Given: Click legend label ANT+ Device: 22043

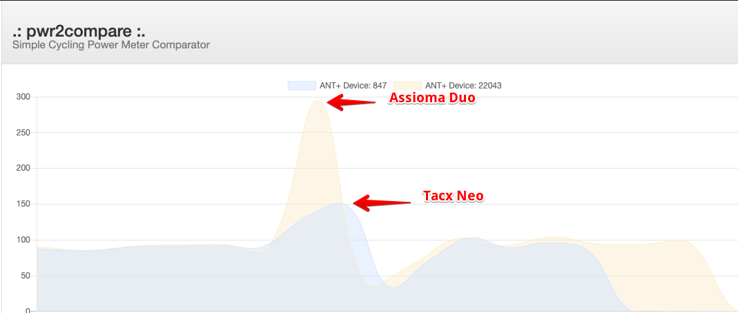Looking at the screenshot, I should tap(463, 85).
